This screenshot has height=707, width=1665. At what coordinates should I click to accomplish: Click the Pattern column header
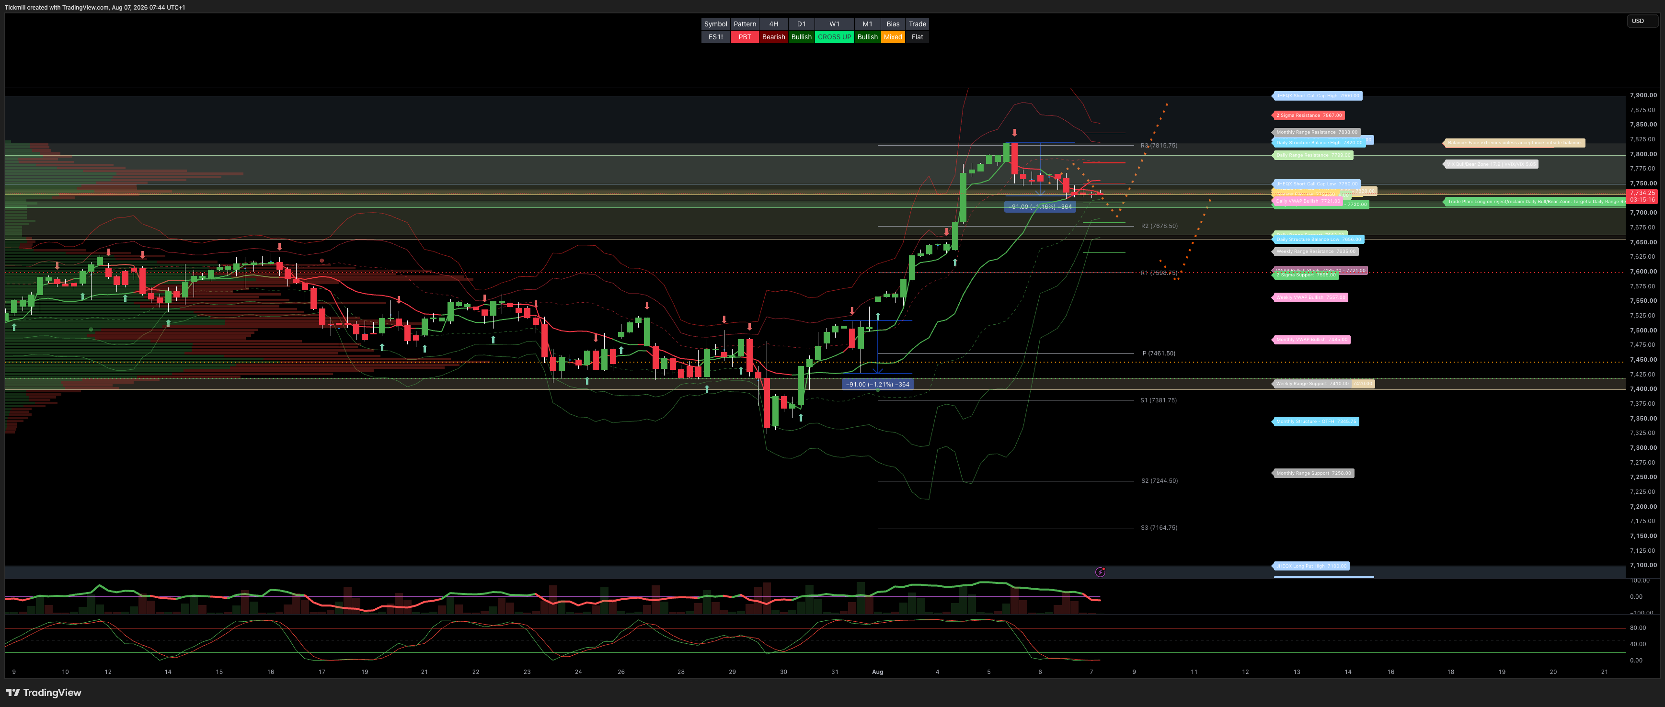745,24
